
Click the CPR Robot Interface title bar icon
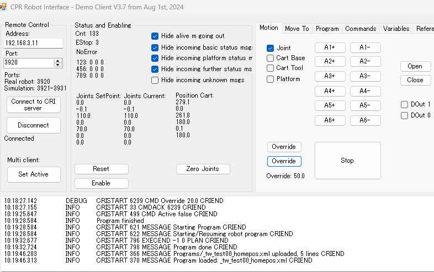coord(3,7)
